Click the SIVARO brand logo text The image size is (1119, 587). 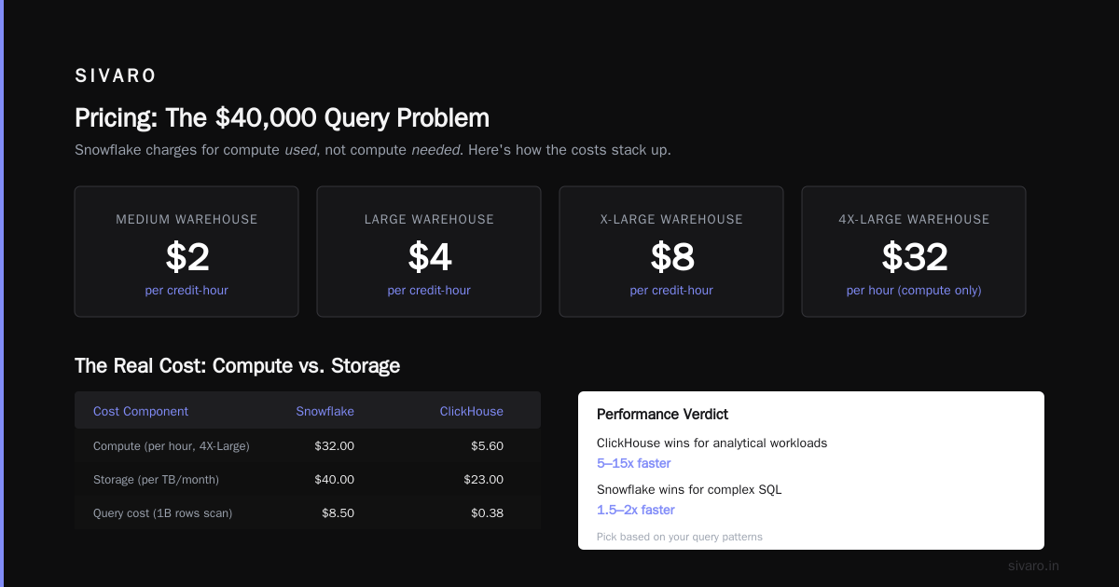pos(116,75)
